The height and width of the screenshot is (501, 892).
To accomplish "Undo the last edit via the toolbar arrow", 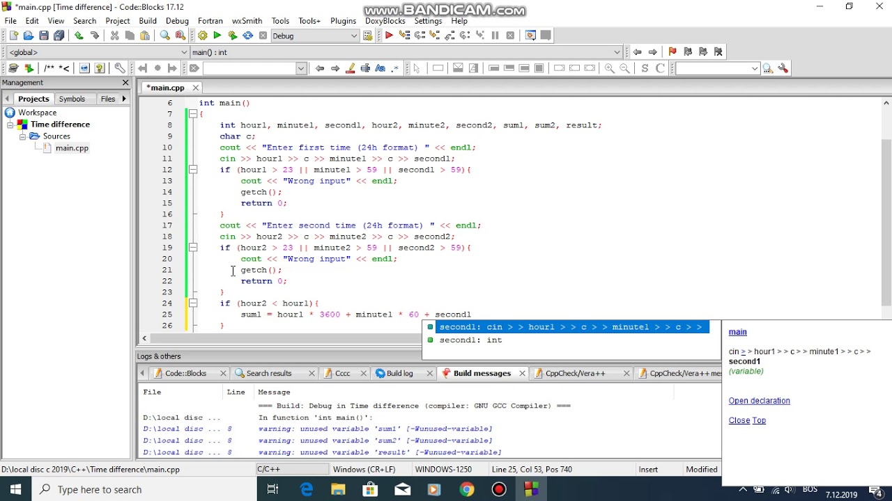I will click(x=79, y=35).
